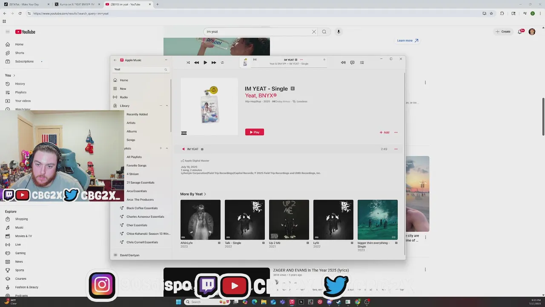Open Chris Cornell Essentials playlist
The width and height of the screenshot is (545, 307).
coord(142,242)
